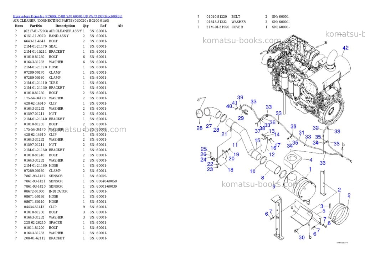The height and width of the screenshot is (258, 365).
Task: Select part number 21M-01-21160
Action: [x=35, y=165]
